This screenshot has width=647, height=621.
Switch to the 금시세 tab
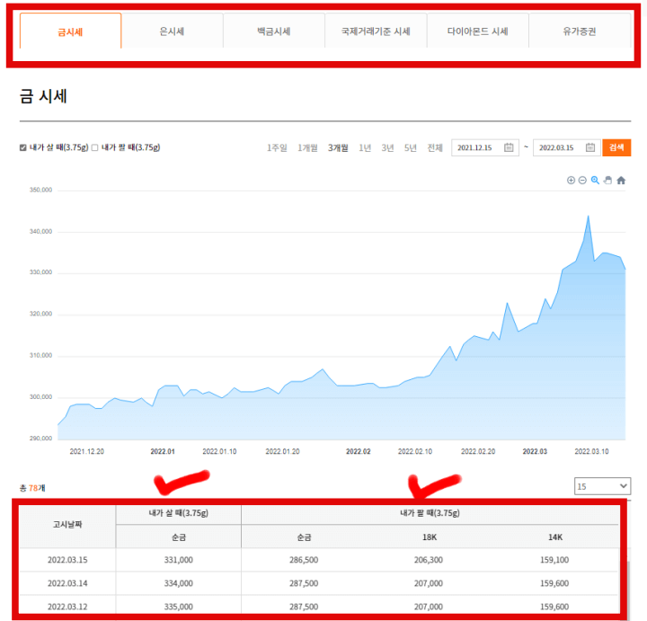[71, 31]
